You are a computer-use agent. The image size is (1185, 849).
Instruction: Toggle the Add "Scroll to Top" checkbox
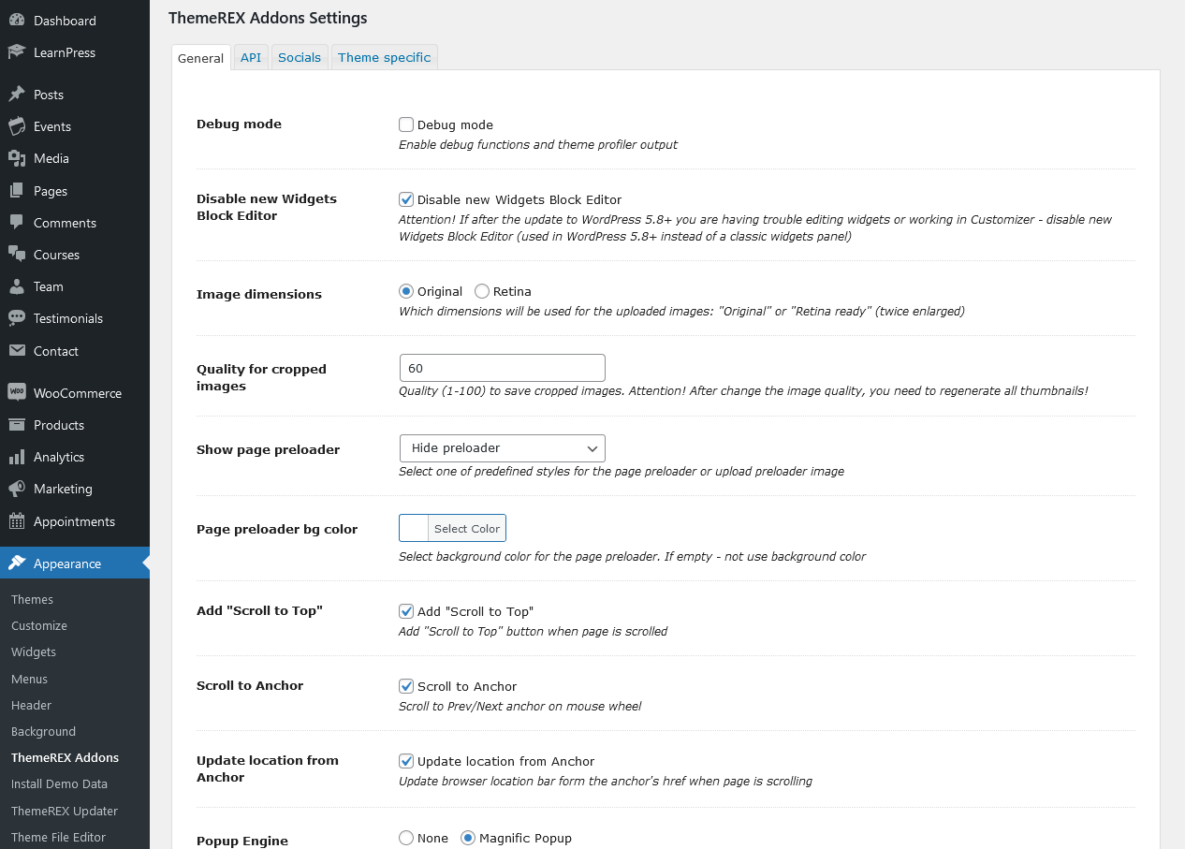point(406,611)
